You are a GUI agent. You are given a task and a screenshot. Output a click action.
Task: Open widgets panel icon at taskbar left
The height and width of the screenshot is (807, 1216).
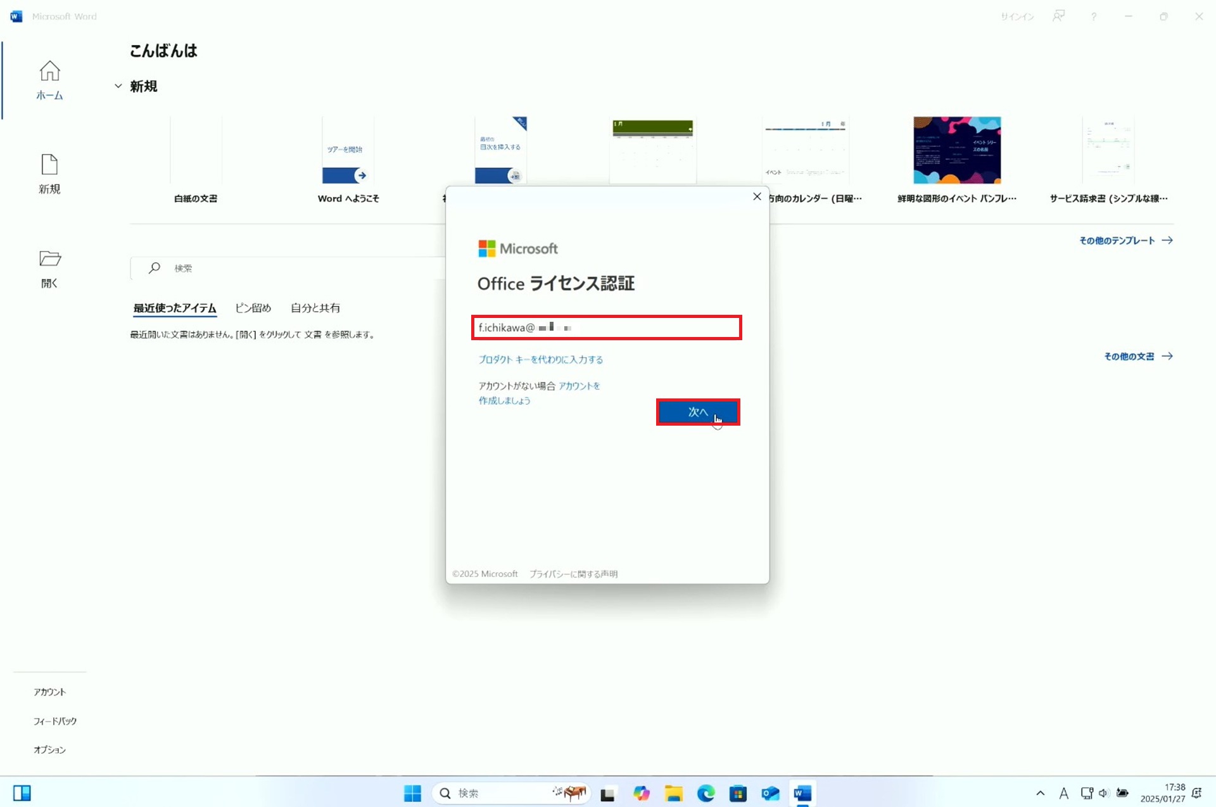pos(22,793)
